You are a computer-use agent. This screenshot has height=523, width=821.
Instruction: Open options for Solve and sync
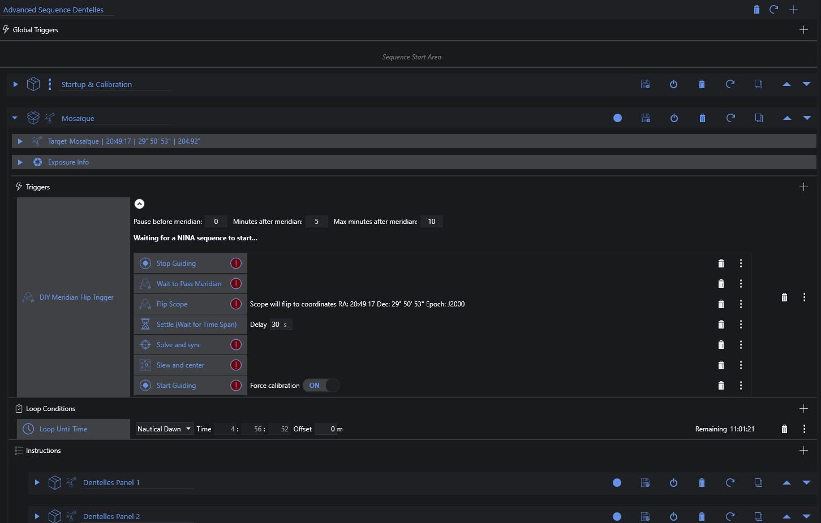pyautogui.click(x=741, y=345)
